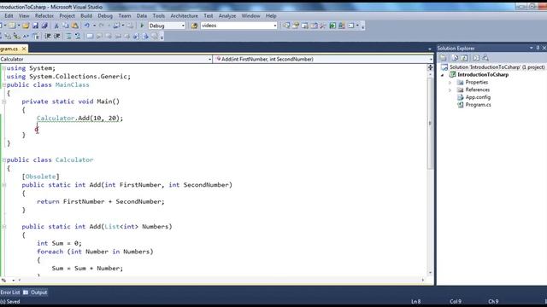Open the green Start Page toolbar icon
The image size is (547, 307).
pos(332,26)
